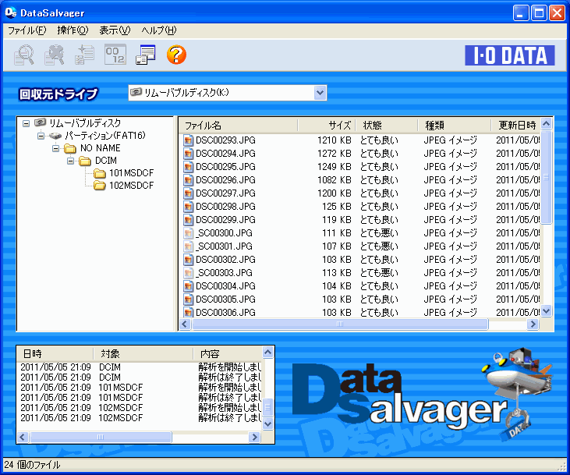
Task: Click the file icon of DSC00306.JPG
Action: click(x=188, y=312)
